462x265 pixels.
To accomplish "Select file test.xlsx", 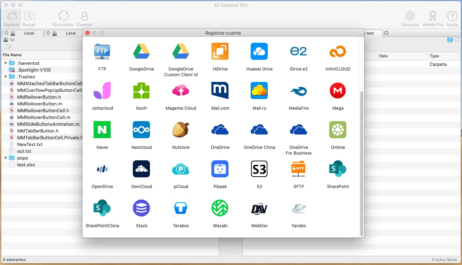I will 26,165.
